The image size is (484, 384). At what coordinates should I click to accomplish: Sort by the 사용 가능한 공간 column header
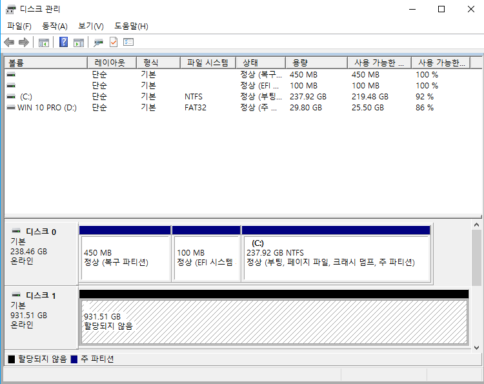(x=379, y=63)
